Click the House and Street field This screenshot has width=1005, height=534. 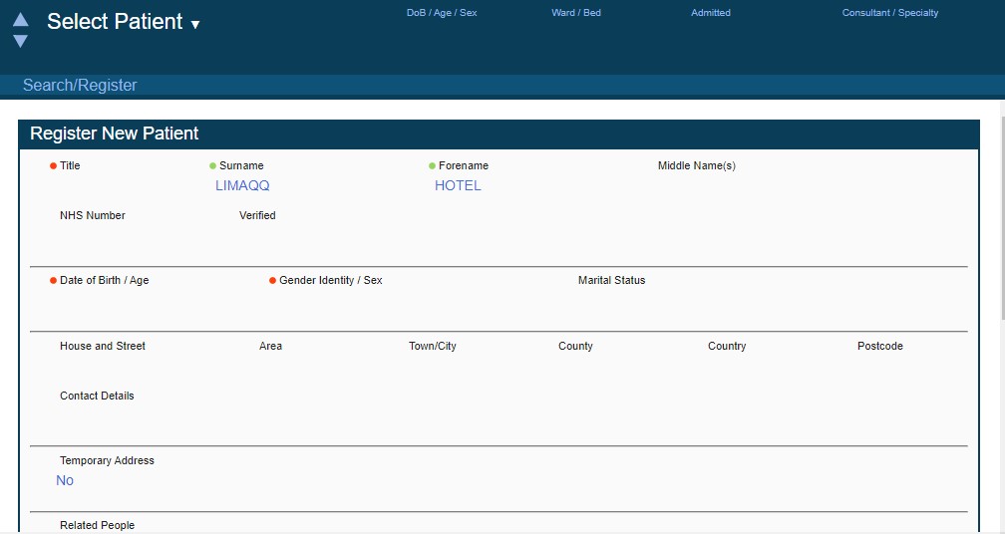point(103,346)
